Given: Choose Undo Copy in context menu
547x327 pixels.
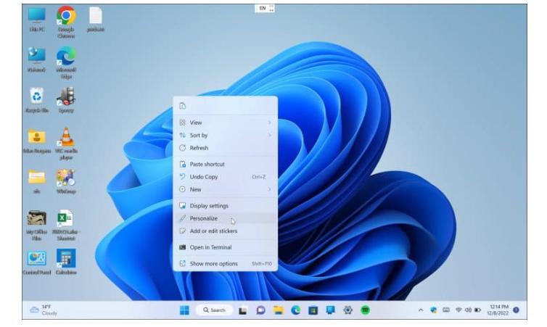Looking at the screenshot, I should [226, 177].
